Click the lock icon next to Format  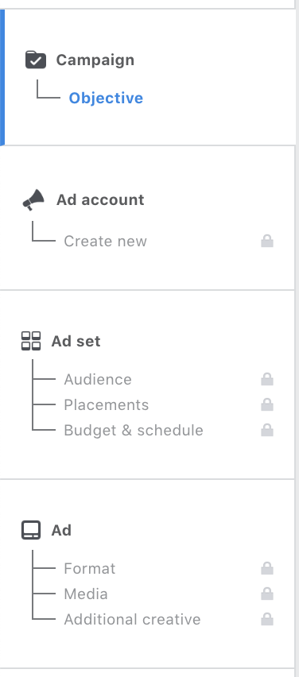click(x=267, y=568)
